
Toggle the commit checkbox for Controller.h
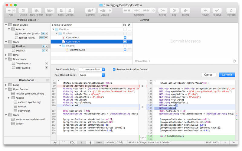pyautogui.click(x=125, y=37)
